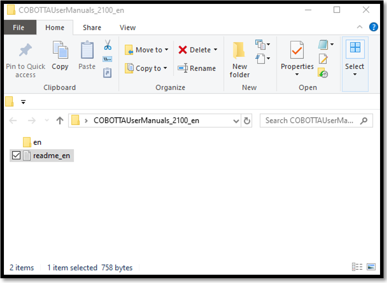Expand address bar previous locations chevron
This screenshot has height=283, width=387.
click(x=236, y=121)
